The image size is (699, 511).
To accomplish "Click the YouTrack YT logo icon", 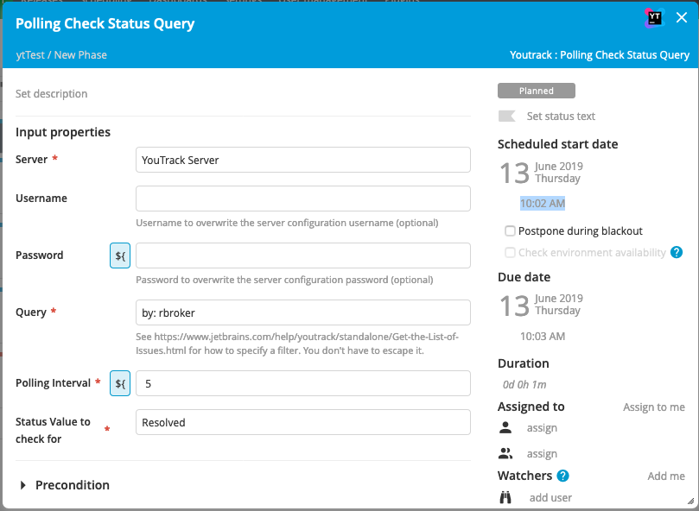I will (654, 18).
